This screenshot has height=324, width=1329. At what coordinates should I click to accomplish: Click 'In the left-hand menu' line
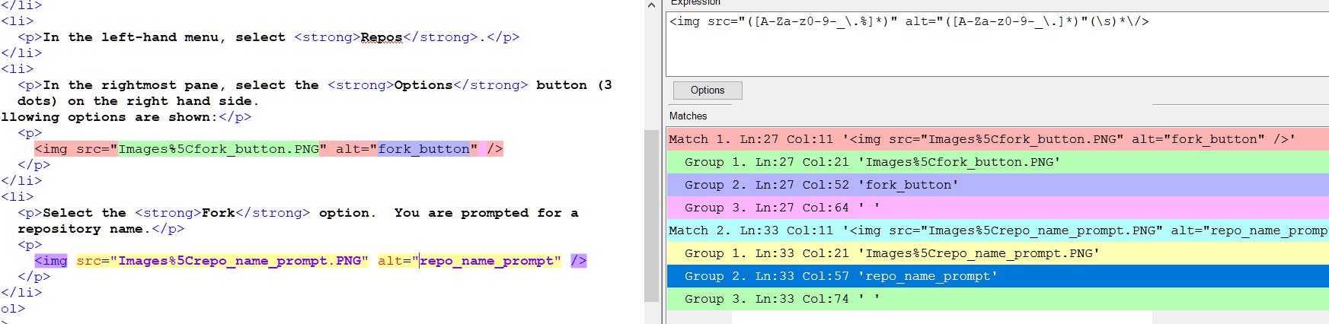pos(268,37)
